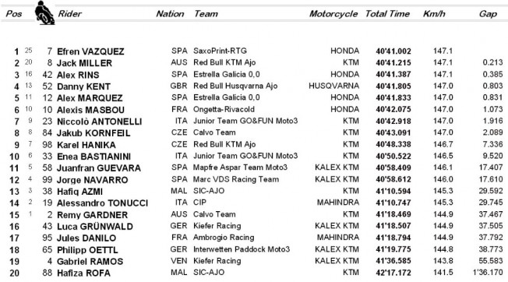
Task: Click the motorcycle rider icon in header
Action: tap(44, 13)
